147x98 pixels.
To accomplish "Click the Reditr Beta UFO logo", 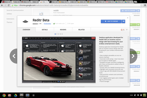I will [x=25, y=21].
